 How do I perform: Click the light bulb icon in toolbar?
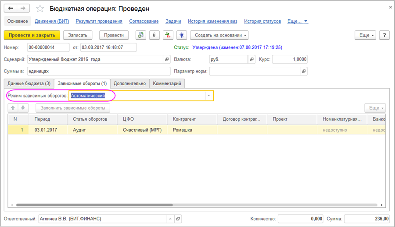click(182, 35)
